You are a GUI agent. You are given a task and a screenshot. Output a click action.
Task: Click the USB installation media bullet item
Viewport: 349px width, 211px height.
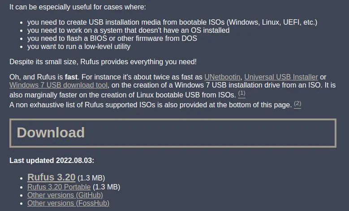pos(172,22)
